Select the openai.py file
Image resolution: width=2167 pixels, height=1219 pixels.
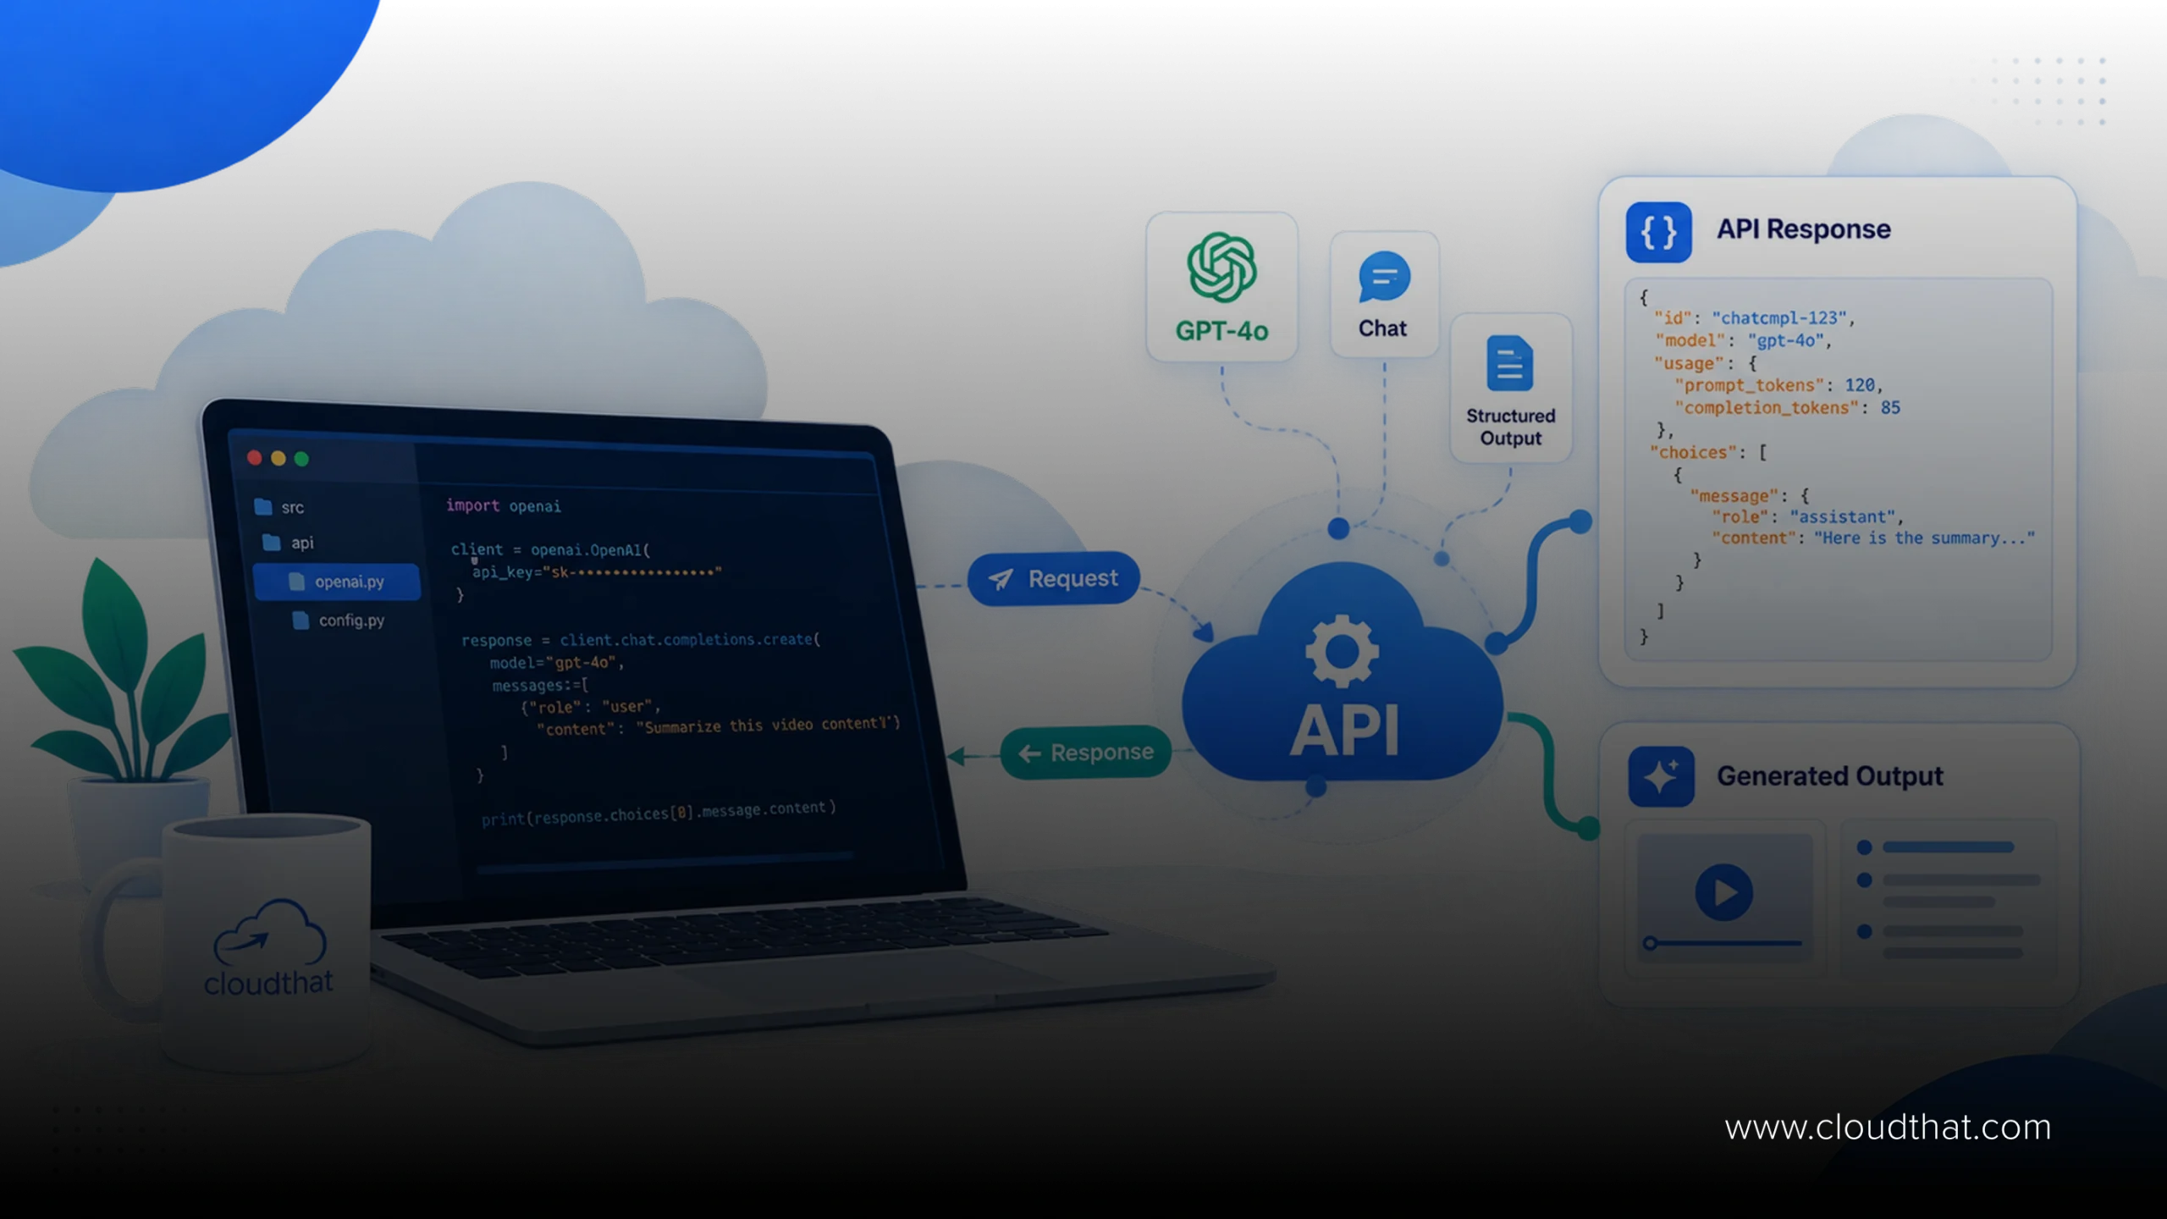click(x=337, y=582)
